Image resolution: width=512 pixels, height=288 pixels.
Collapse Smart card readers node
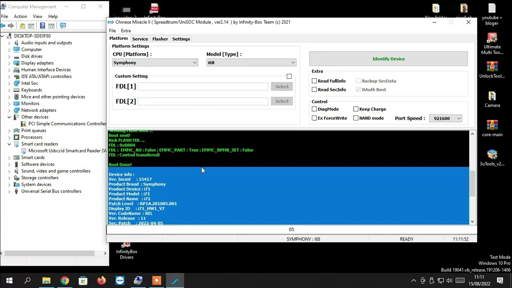[x=9, y=144]
